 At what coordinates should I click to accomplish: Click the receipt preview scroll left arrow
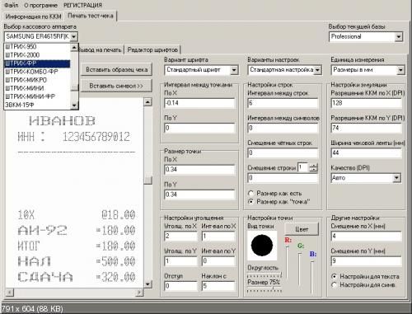10,292
